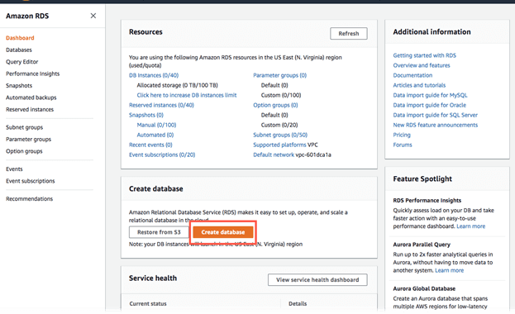Screen dimensions: 515x314
Task: Open Recommendations in the sidebar
Action: [x=29, y=198]
